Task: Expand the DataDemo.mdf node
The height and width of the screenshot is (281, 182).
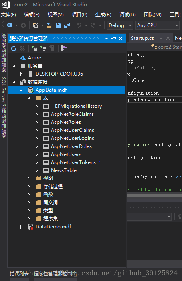Action: coord(21,227)
